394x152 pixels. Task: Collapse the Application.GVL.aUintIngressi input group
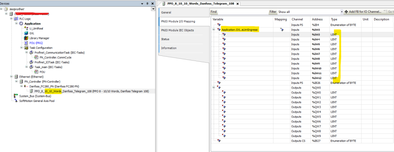coord(214,30)
